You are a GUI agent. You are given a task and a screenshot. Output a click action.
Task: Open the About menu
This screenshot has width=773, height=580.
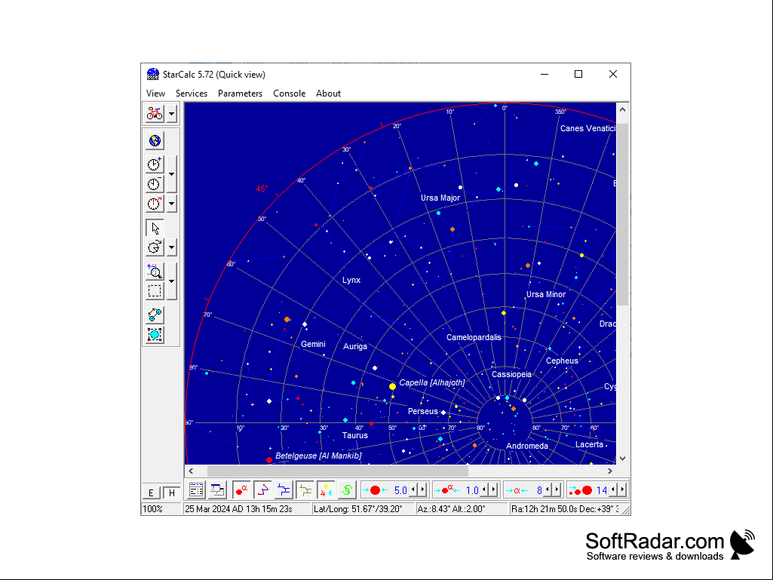click(328, 94)
